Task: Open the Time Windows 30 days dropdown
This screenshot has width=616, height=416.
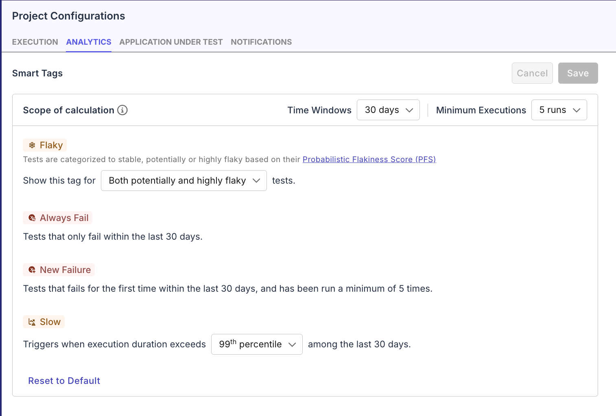Action: [388, 110]
